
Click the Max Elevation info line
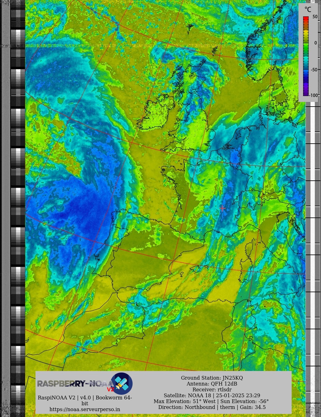pyautogui.click(x=211, y=401)
